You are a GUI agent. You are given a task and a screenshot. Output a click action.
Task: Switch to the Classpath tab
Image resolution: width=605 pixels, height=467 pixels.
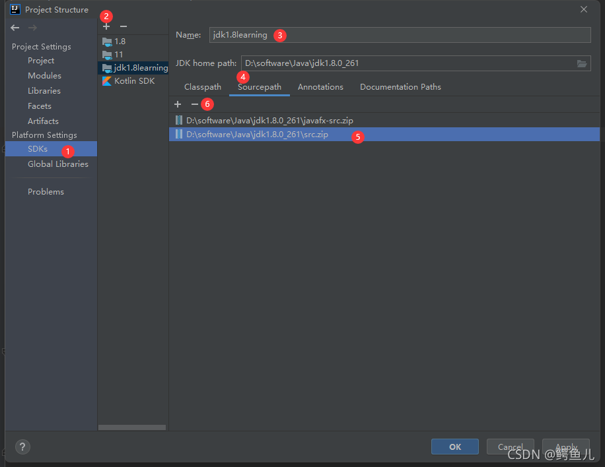pyautogui.click(x=203, y=87)
